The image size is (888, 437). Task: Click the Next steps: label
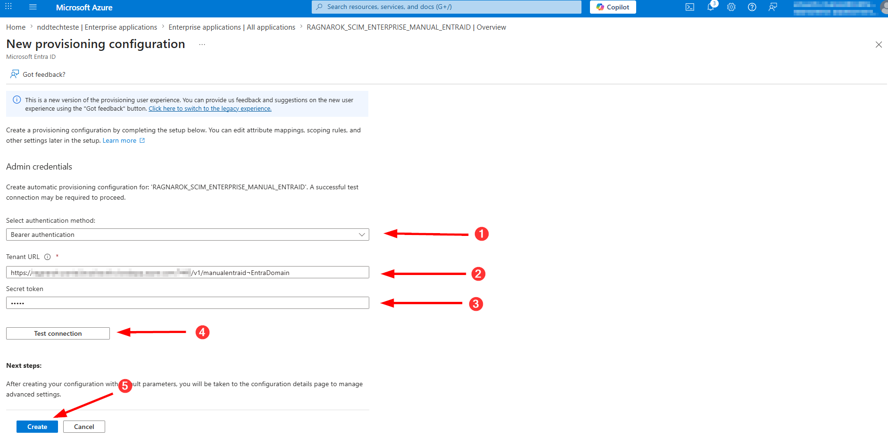pyautogui.click(x=24, y=365)
